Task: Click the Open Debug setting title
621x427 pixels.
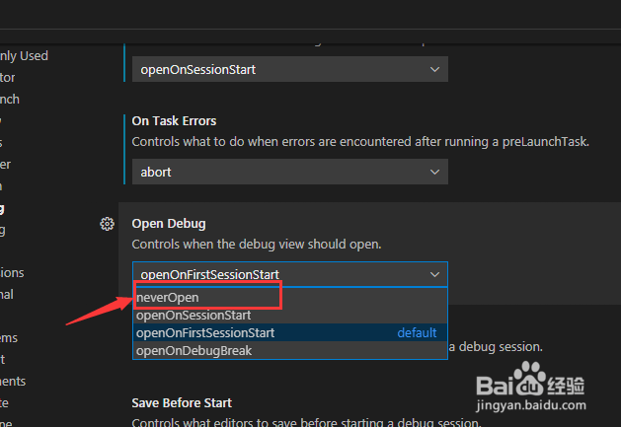Action: (x=169, y=224)
